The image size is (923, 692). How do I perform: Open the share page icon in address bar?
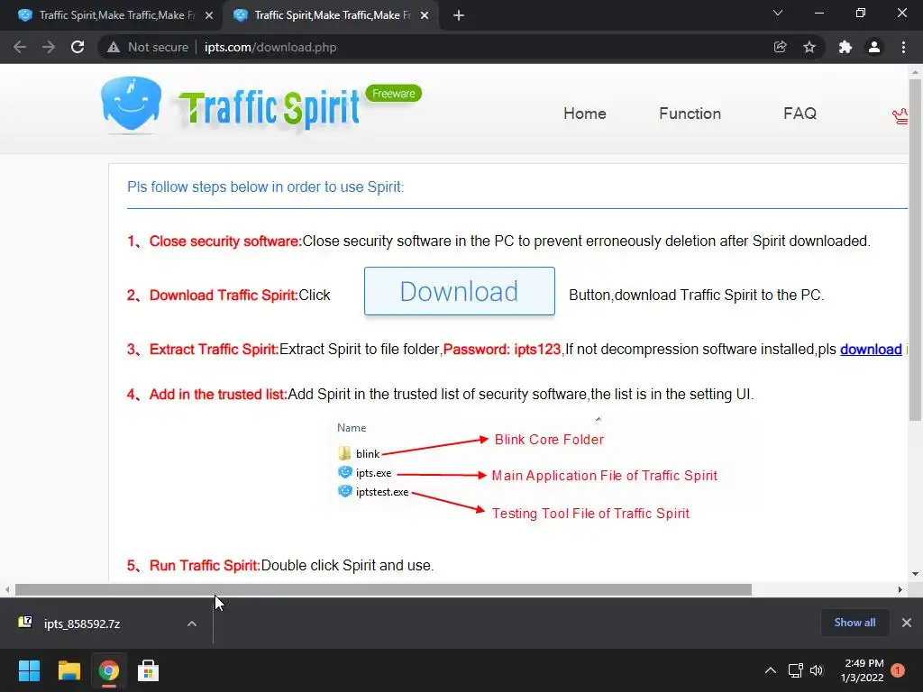780,47
